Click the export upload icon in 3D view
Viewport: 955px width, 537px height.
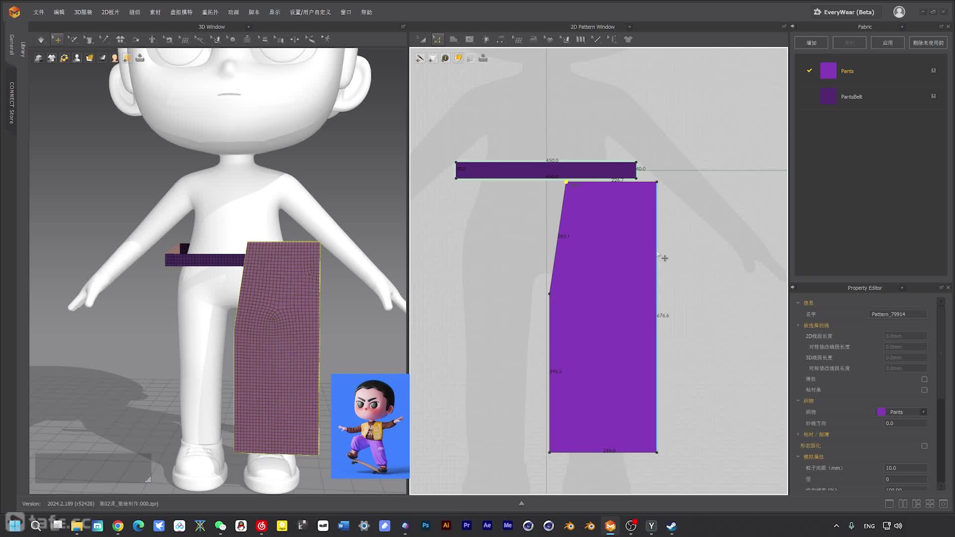click(x=140, y=58)
